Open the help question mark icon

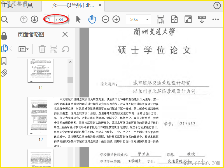217,6
